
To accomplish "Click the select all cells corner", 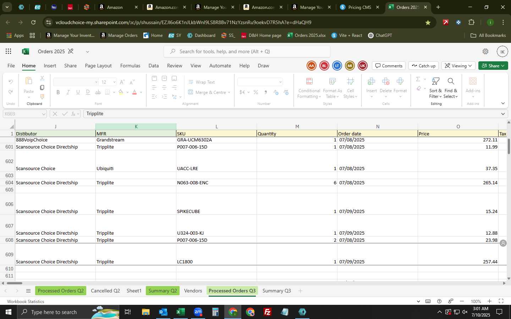I will [x=7, y=127].
